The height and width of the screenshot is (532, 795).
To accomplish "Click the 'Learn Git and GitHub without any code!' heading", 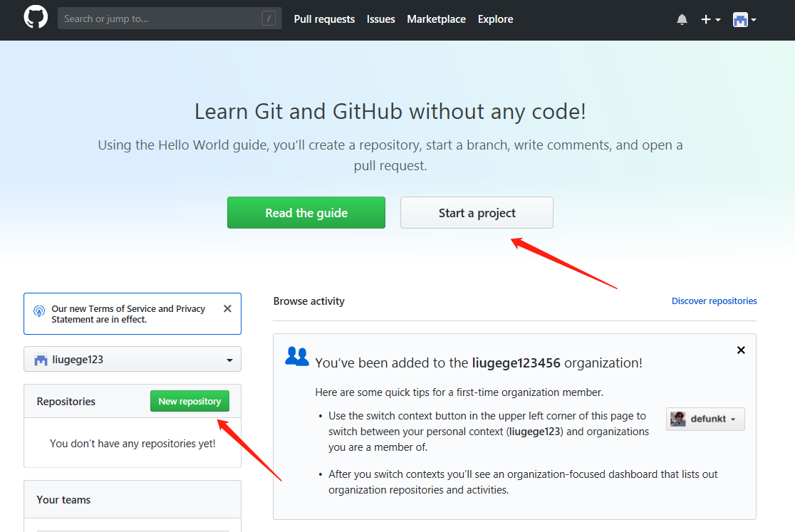I will [390, 112].
